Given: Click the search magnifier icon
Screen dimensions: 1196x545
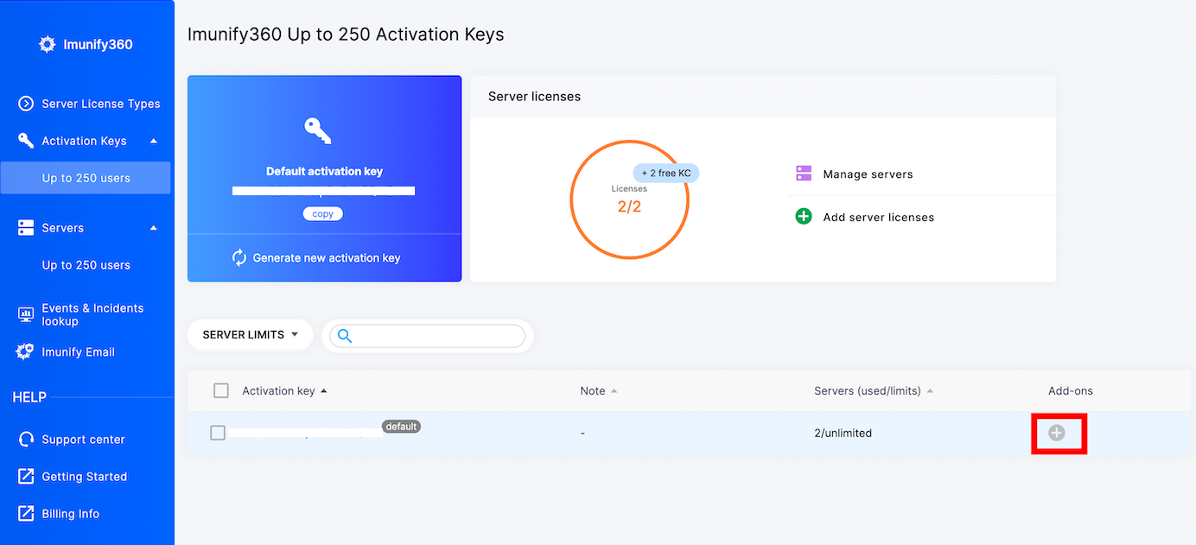Looking at the screenshot, I should (x=344, y=335).
